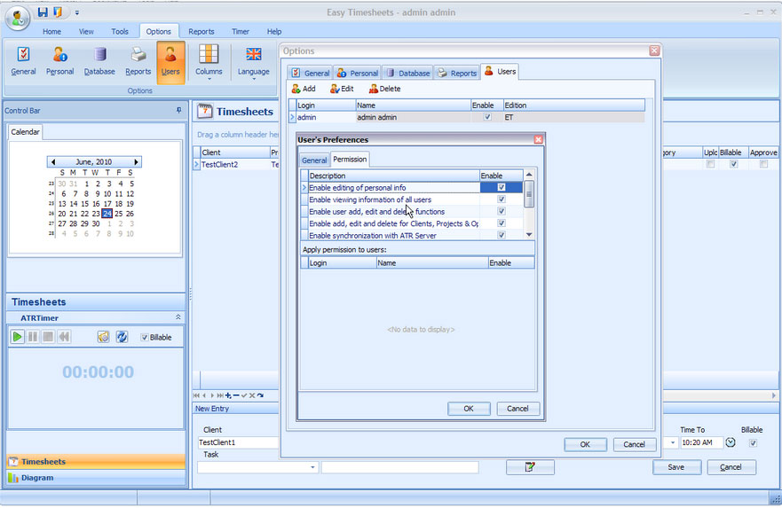Image resolution: width=782 pixels, height=508 pixels.
Task: Toggle 'Enable synchronization with ATR Server' checkbox
Action: click(502, 236)
